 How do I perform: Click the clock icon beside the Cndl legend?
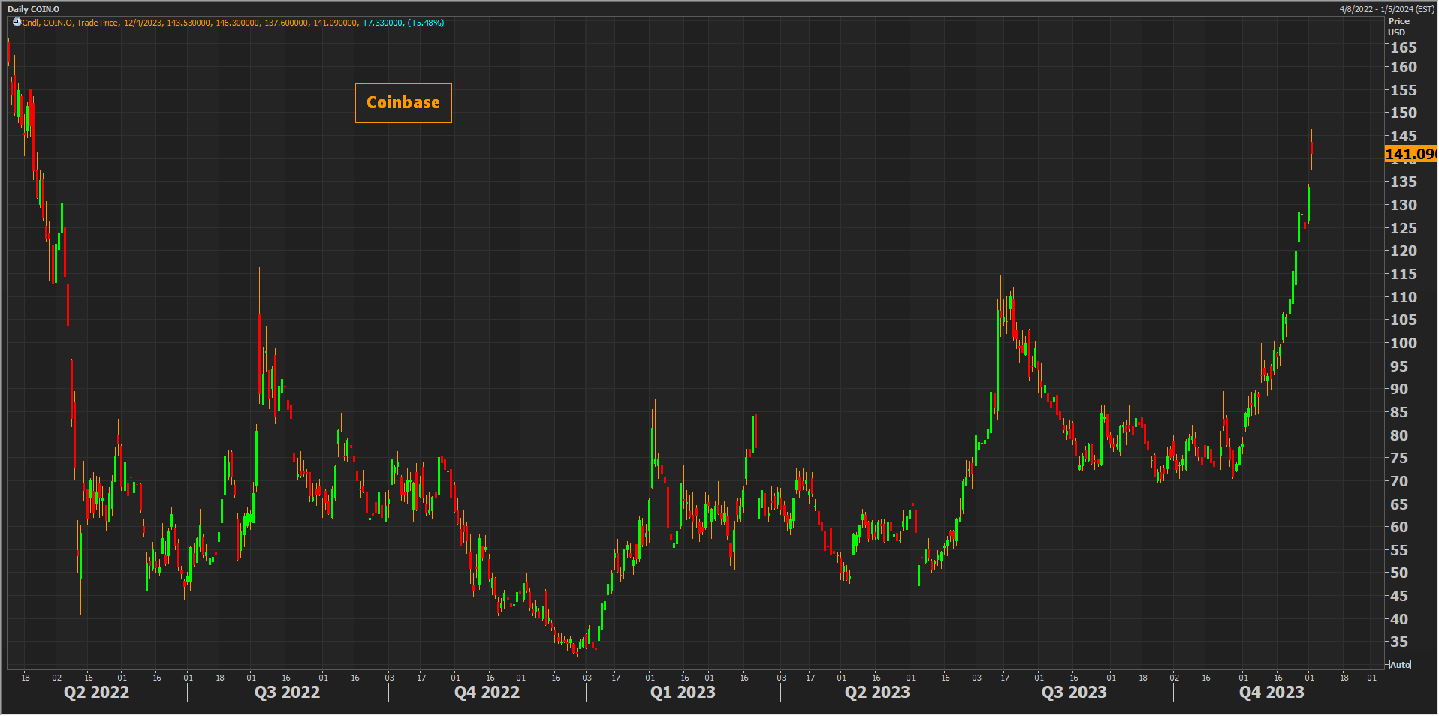point(17,23)
